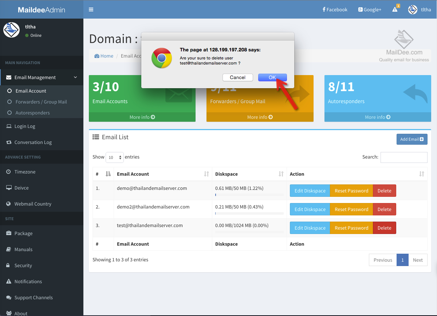The image size is (437, 316).
Task: Click the MailDee paper plane logo next to tltha
Action: pos(412,9)
